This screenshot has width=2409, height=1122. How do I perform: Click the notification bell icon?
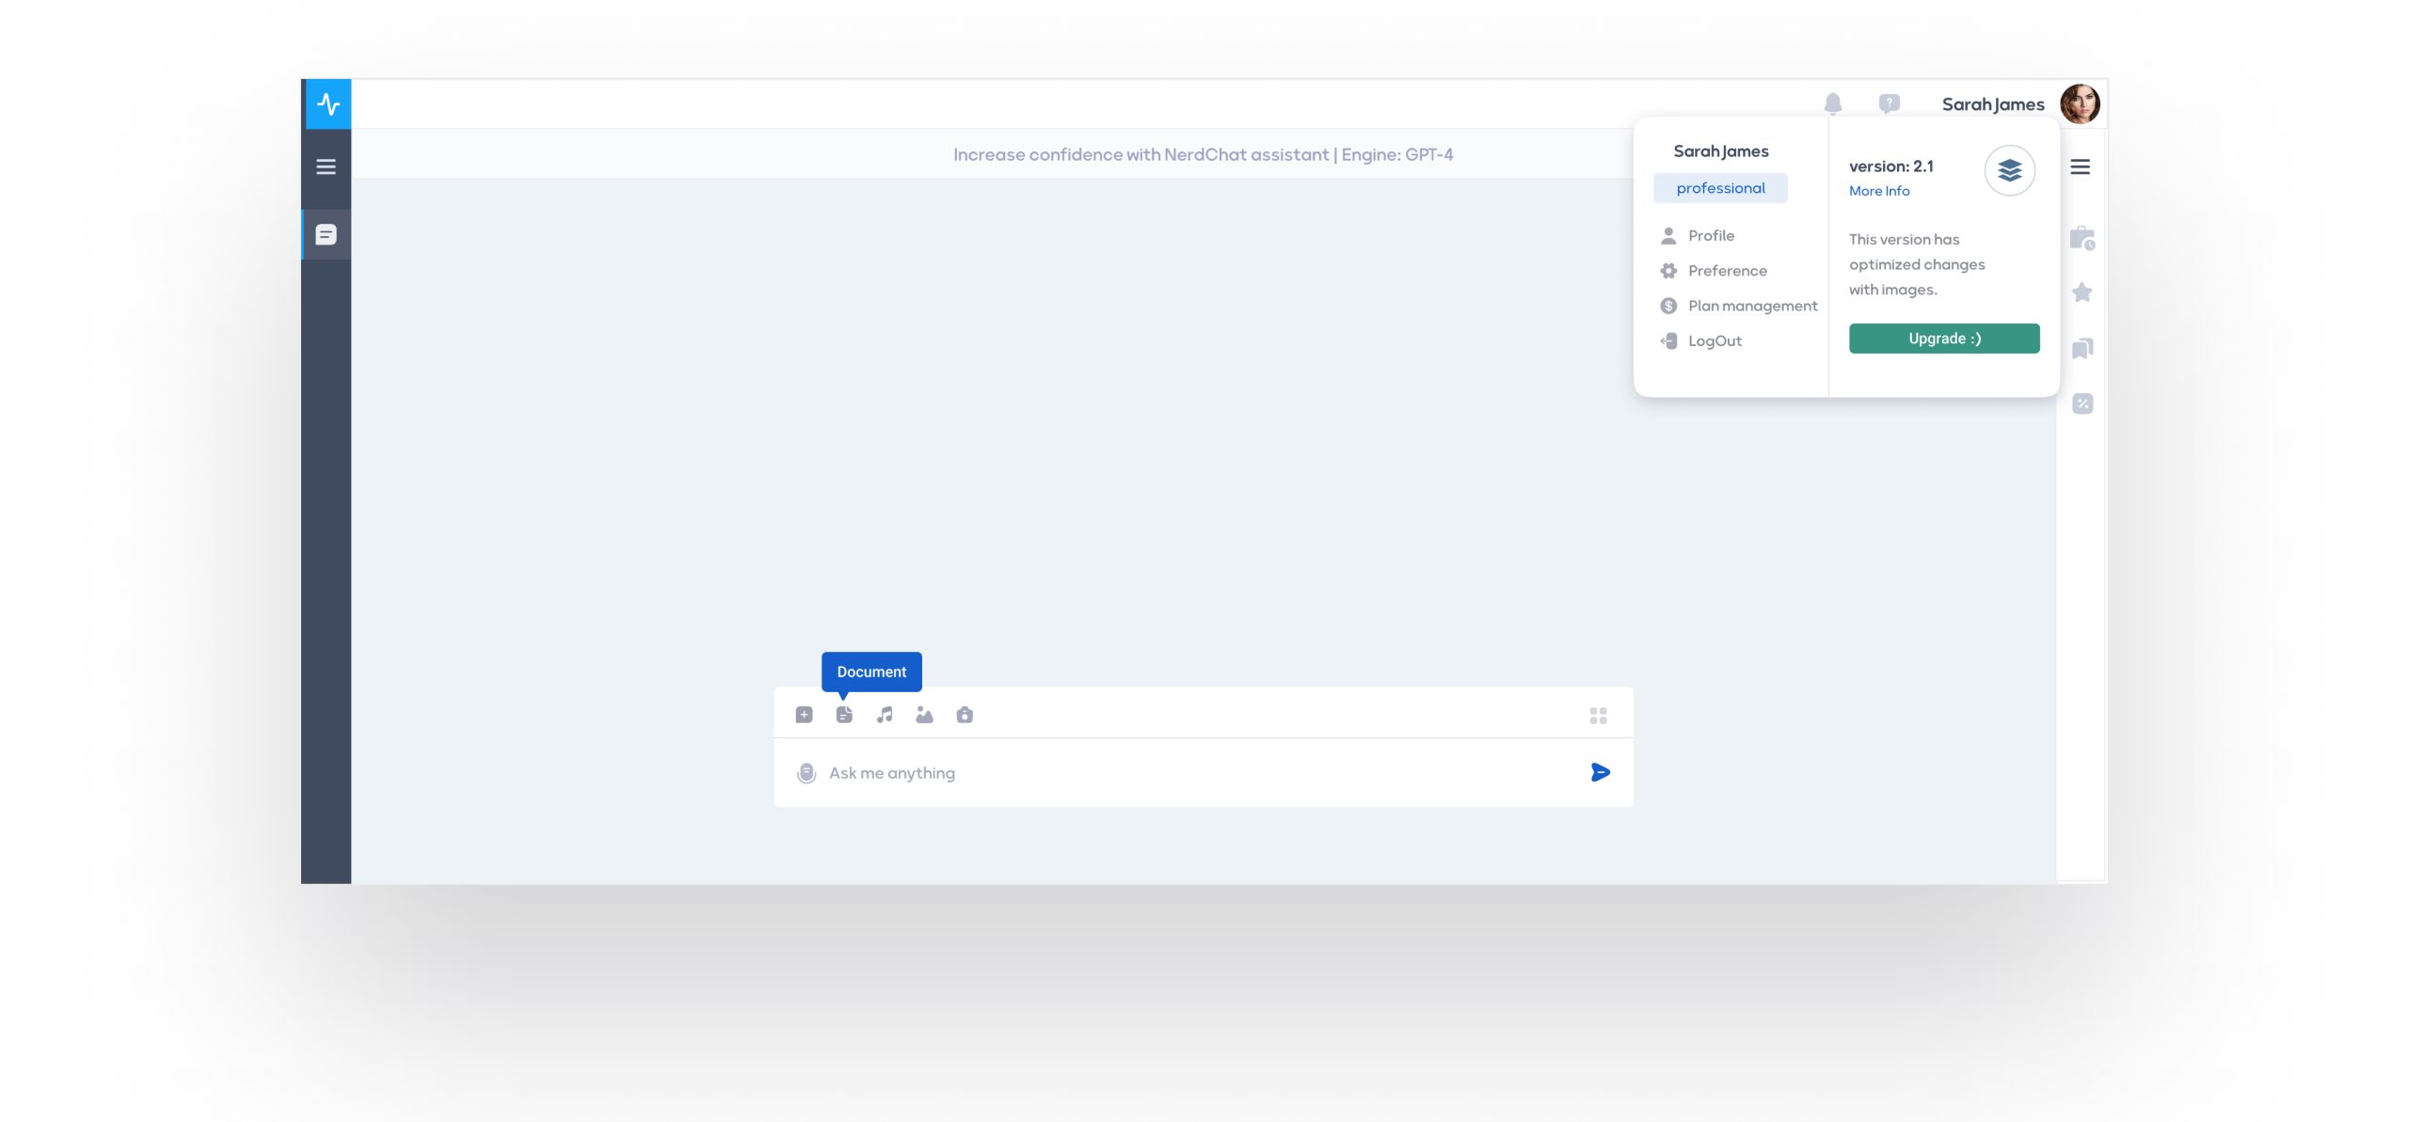[x=1832, y=103]
